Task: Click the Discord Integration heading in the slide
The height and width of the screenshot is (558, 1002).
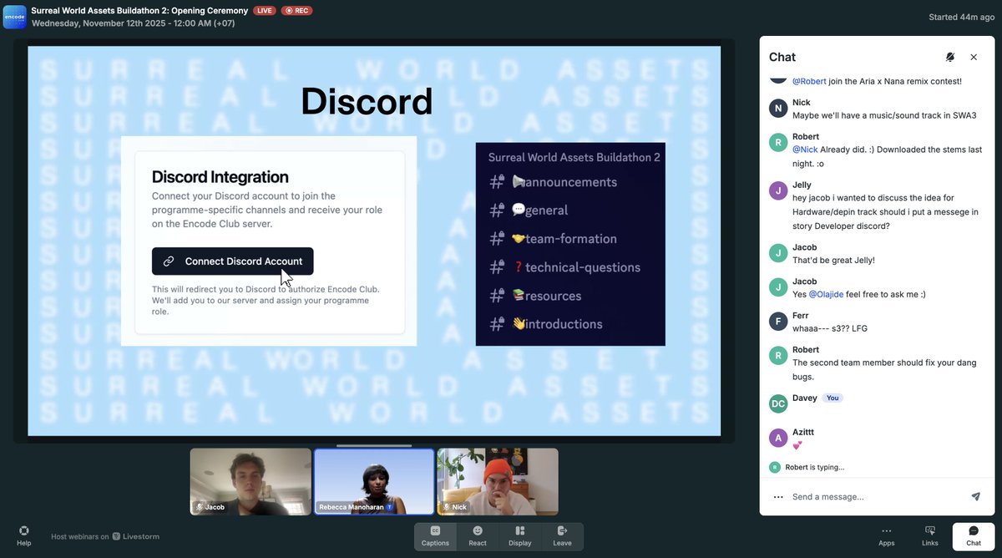Action: (220, 177)
